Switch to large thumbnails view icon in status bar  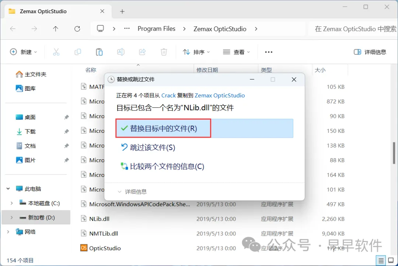click(391, 260)
